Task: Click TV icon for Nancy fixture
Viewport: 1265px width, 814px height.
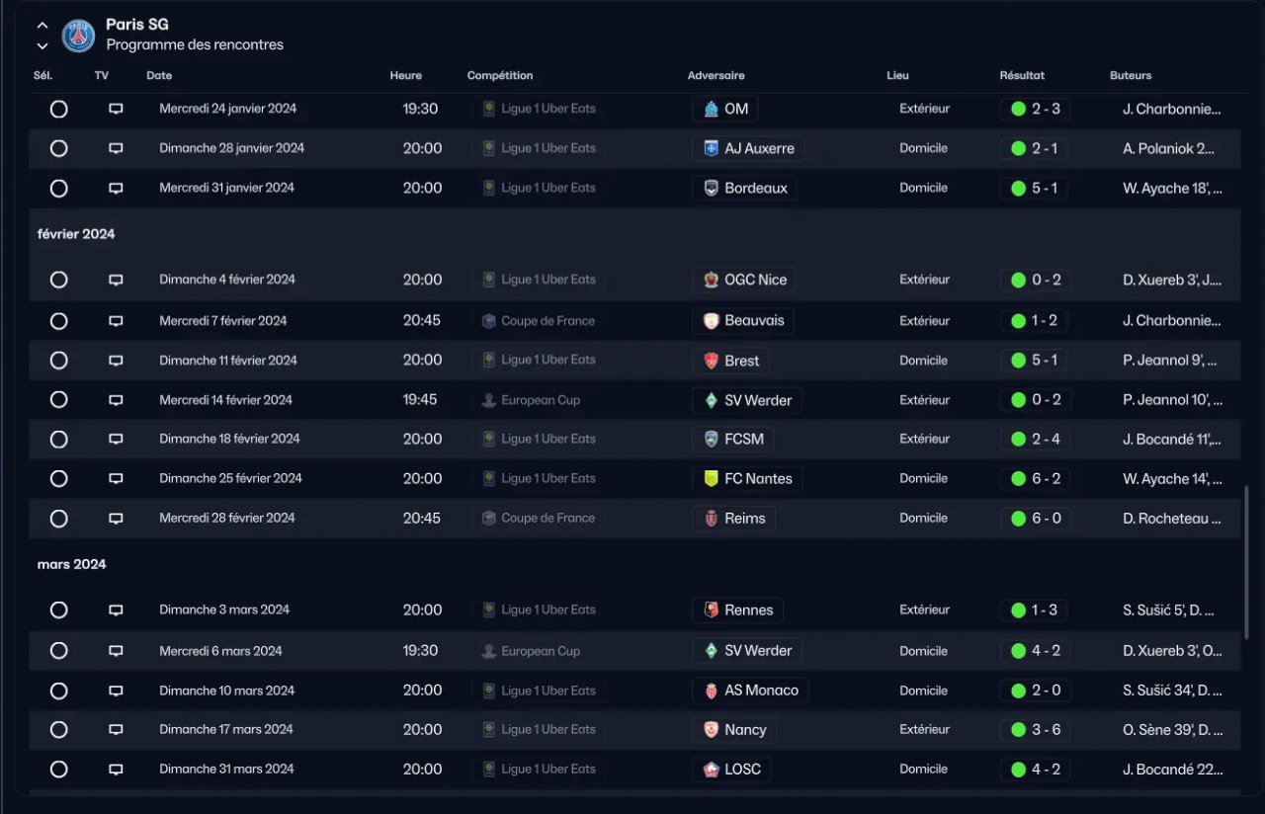Action: point(116,729)
